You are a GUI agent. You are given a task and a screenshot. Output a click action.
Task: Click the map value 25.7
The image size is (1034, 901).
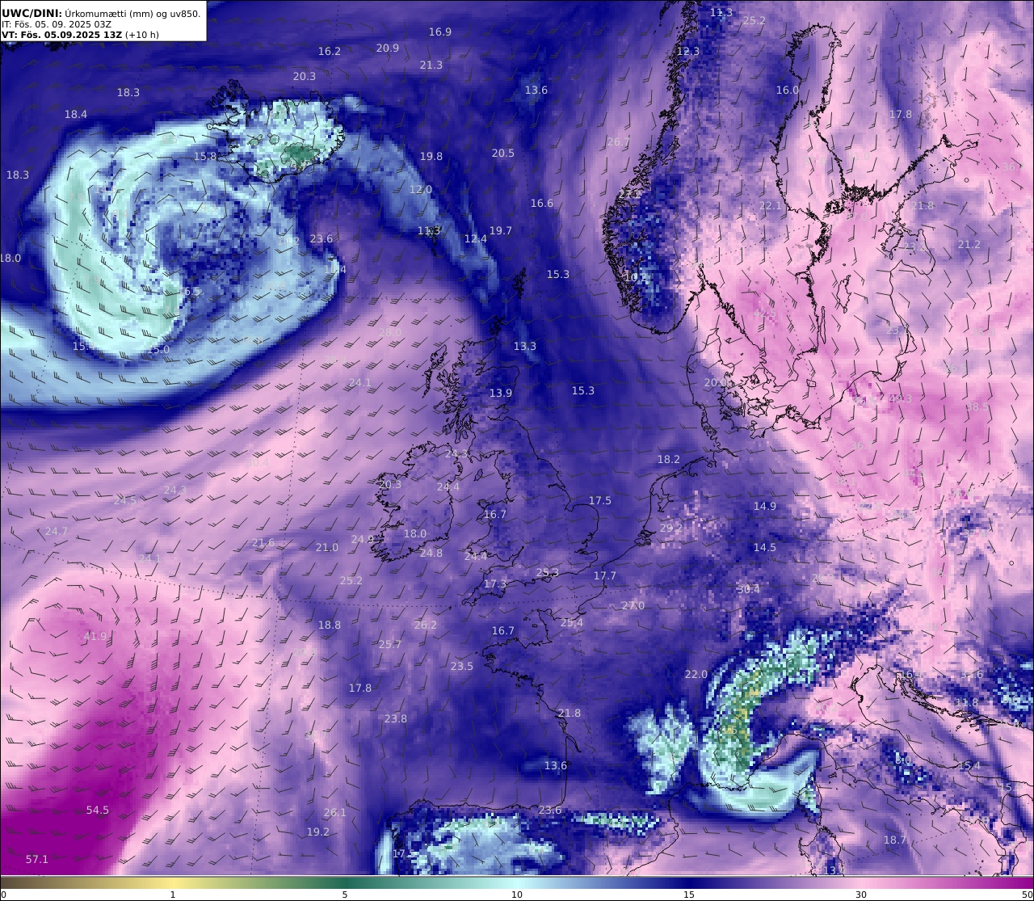point(390,645)
